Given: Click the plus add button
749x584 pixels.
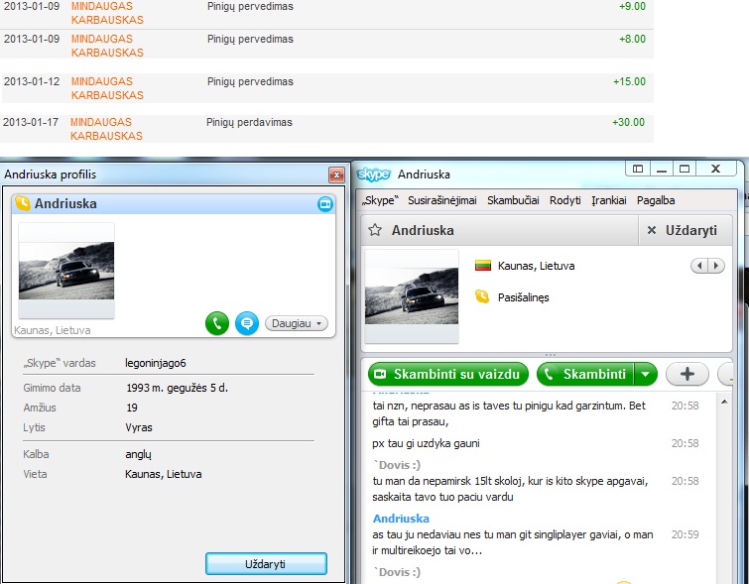Looking at the screenshot, I should point(687,374).
